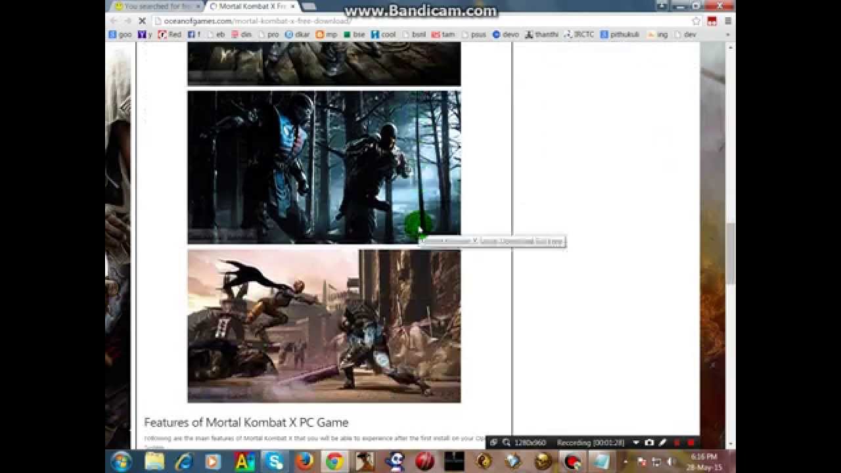
Task: Pause the Bandicam recording
Action: tap(677, 443)
